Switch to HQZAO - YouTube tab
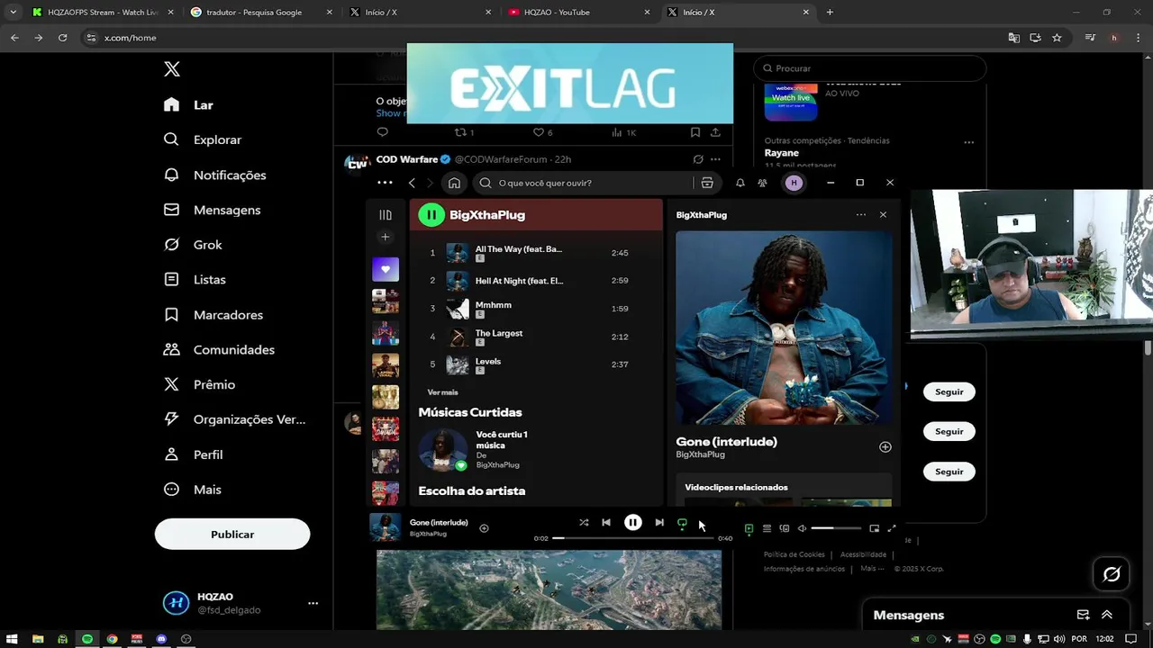 coord(579,12)
